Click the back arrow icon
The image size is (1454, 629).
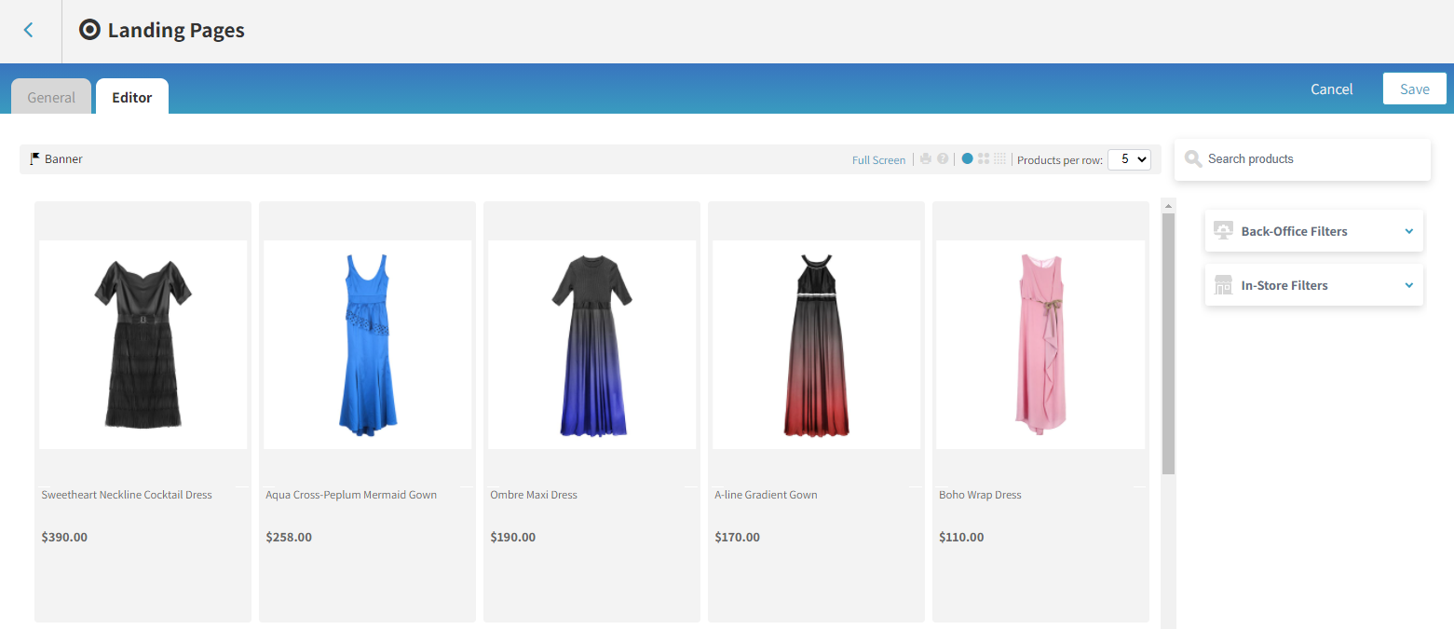(28, 31)
